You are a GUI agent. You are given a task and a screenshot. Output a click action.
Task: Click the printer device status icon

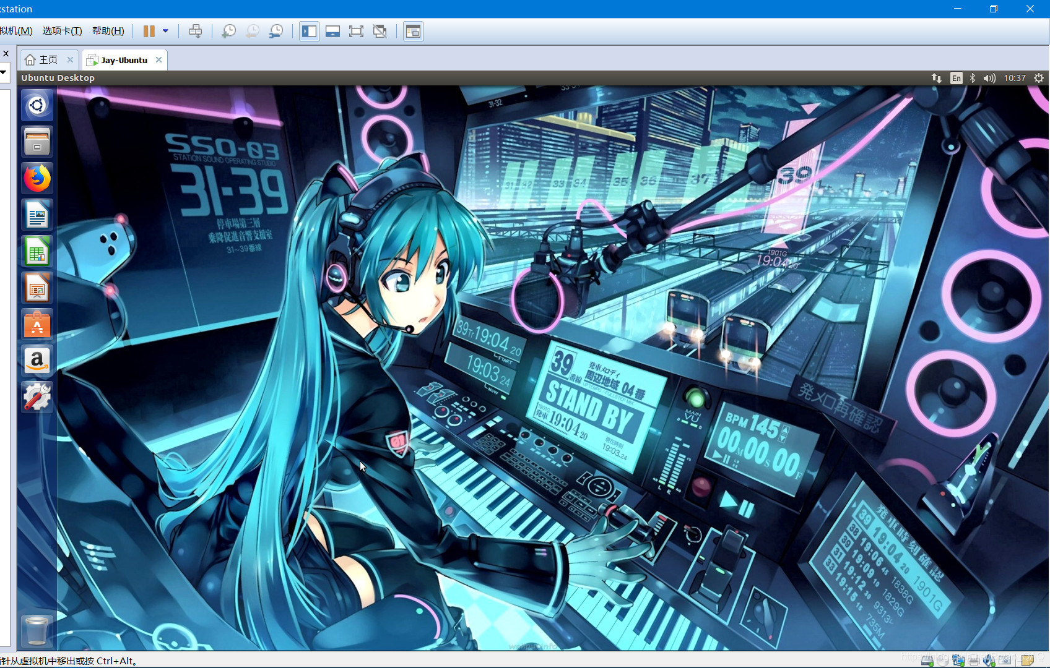974,660
